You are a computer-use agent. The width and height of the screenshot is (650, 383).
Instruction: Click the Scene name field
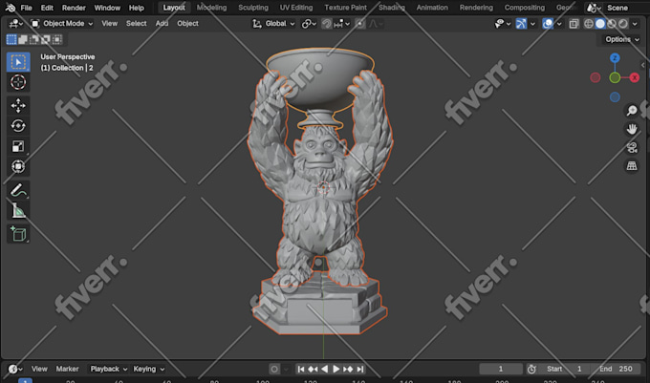(617, 8)
